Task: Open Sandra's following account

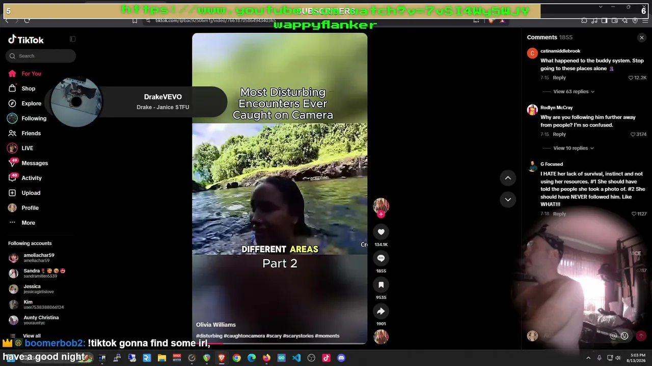Action: tap(37, 273)
